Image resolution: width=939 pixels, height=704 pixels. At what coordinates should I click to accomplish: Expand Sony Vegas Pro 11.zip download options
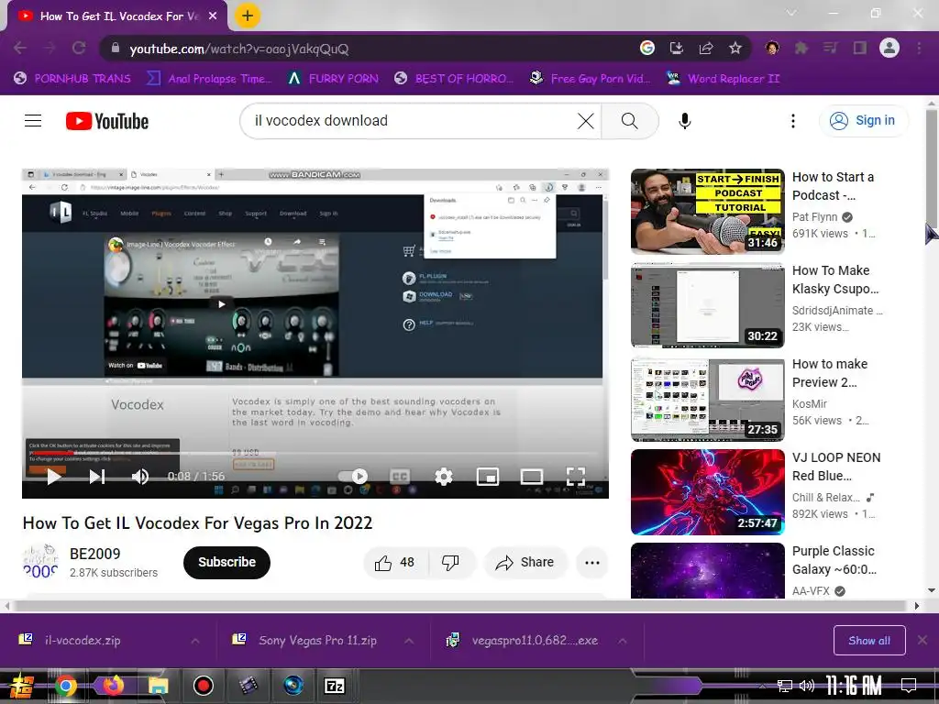click(x=408, y=641)
